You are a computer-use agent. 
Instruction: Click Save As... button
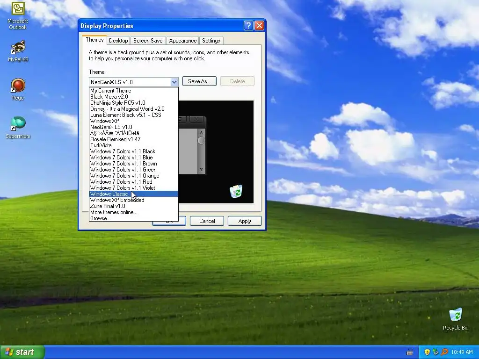tap(199, 81)
